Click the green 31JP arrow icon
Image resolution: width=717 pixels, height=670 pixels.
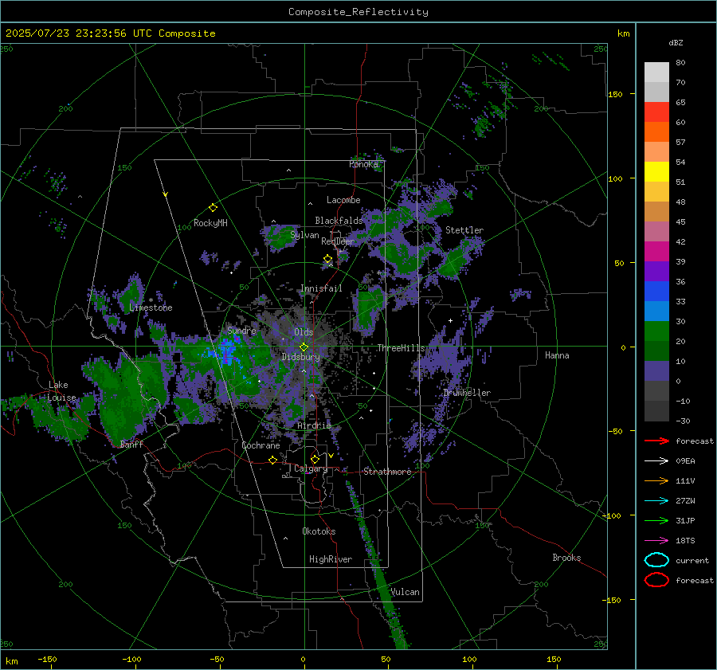coord(656,520)
